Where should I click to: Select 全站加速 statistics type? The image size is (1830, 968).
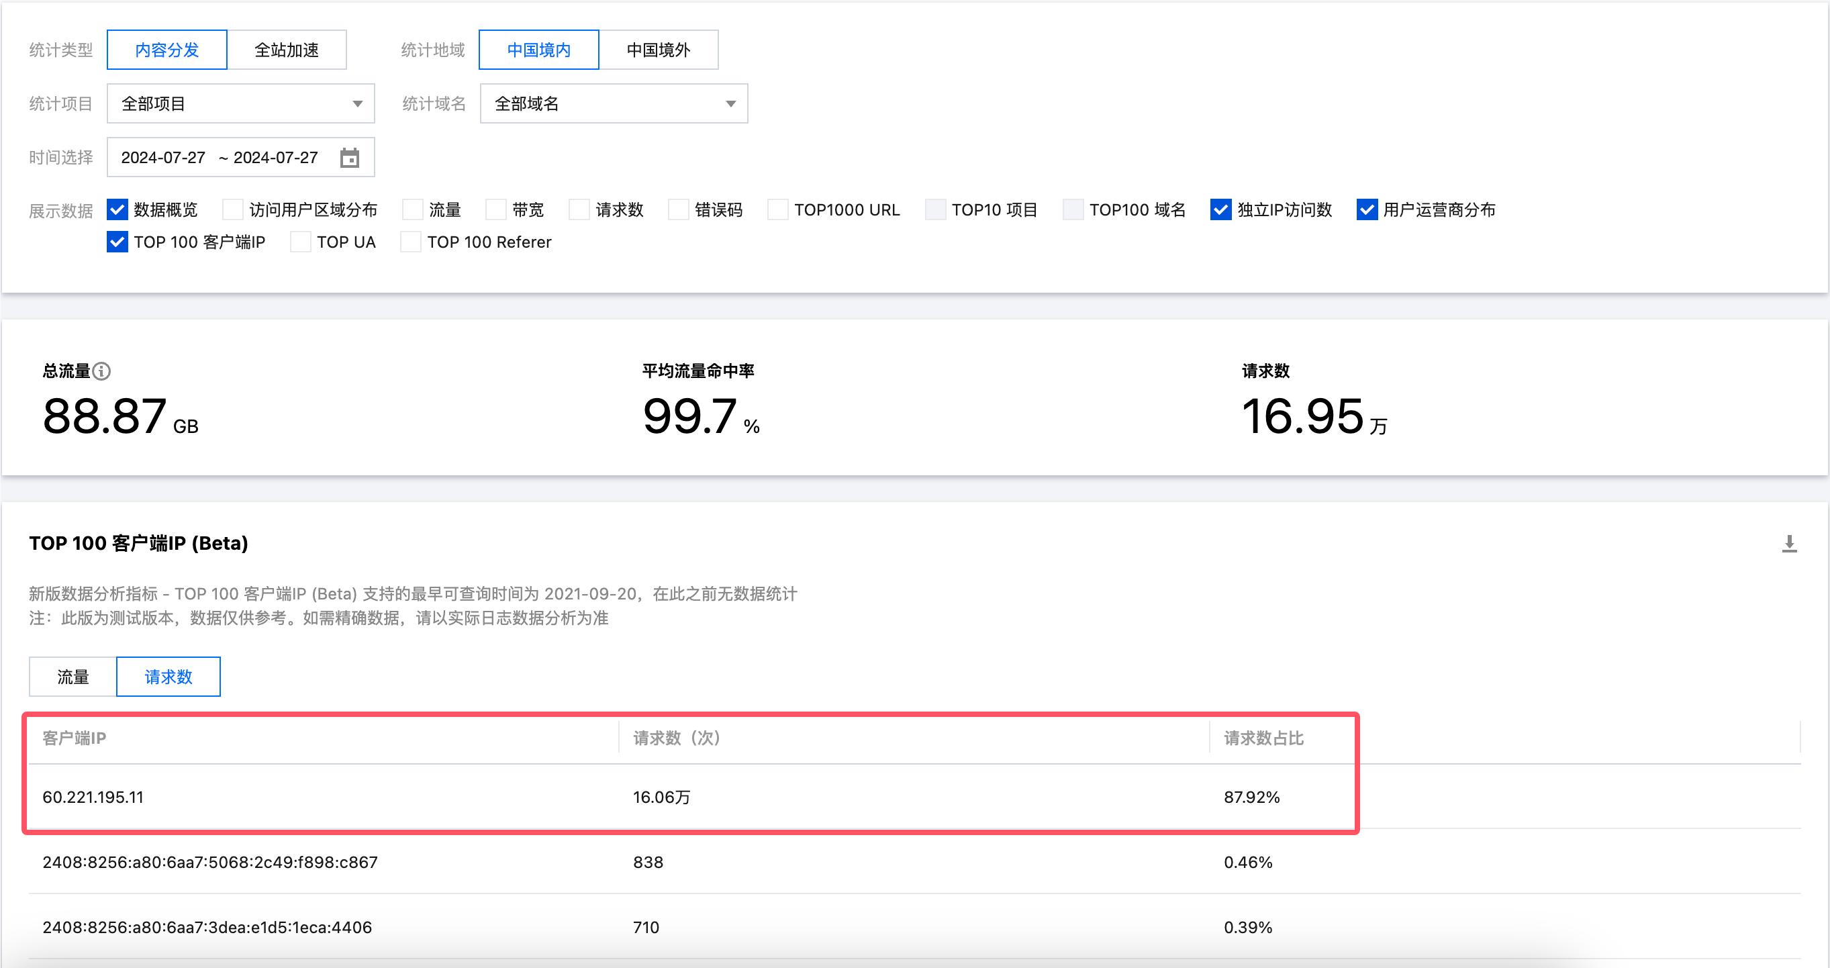[286, 50]
